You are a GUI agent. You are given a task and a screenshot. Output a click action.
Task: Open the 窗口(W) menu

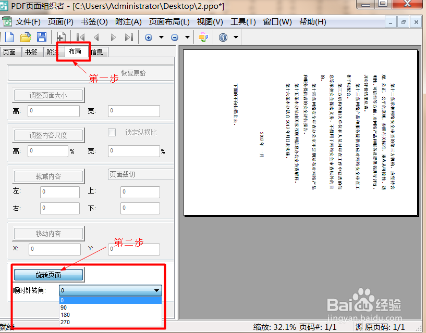[277, 22]
